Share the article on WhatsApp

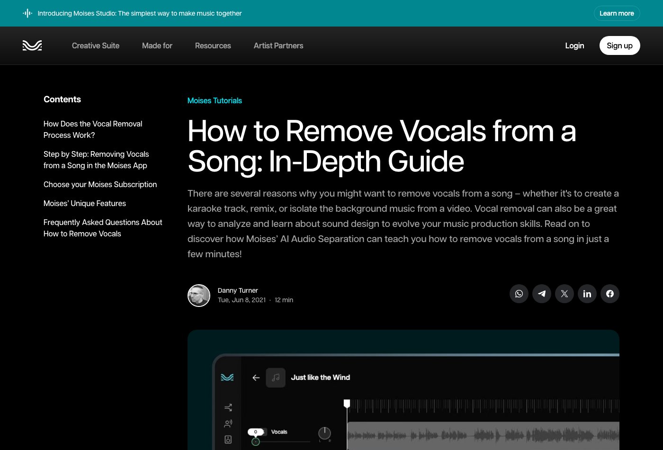tap(519, 294)
